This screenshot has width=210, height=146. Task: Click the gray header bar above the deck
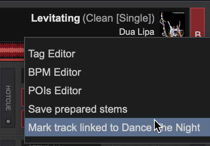point(105,4)
